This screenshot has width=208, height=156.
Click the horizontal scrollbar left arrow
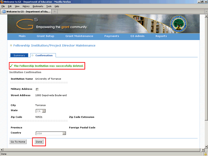tap(1, 150)
